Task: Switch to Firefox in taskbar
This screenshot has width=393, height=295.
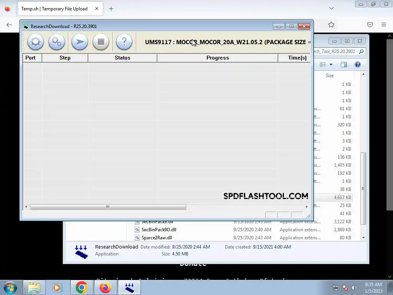Action: point(105,287)
